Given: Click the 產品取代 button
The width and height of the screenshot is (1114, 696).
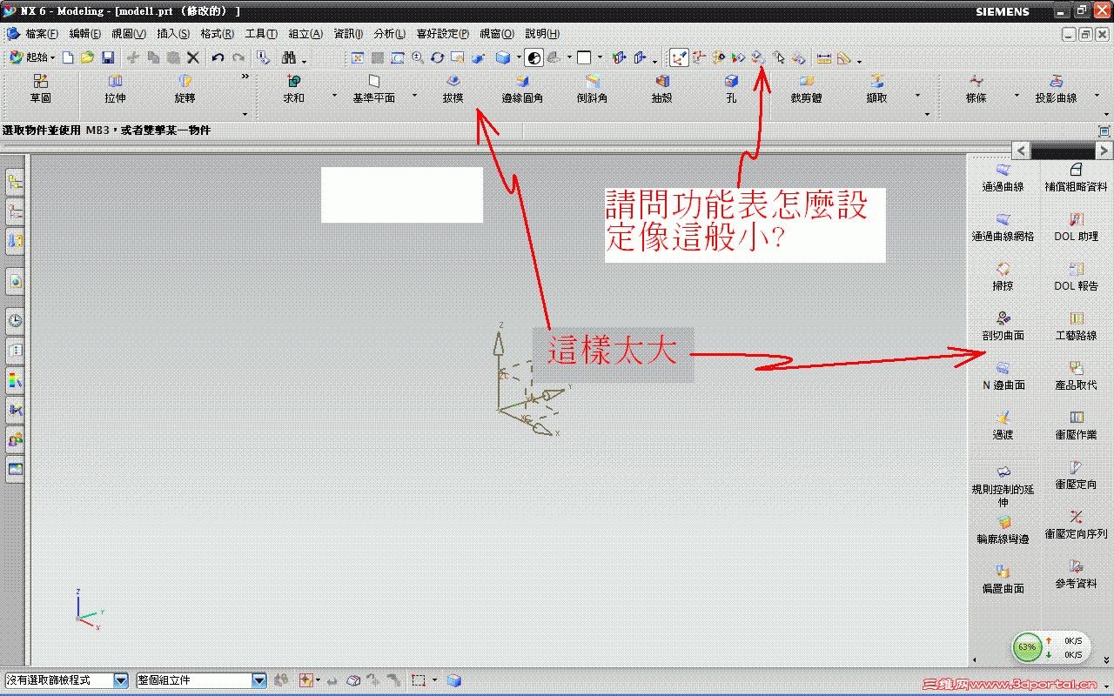Looking at the screenshot, I should click(1076, 376).
